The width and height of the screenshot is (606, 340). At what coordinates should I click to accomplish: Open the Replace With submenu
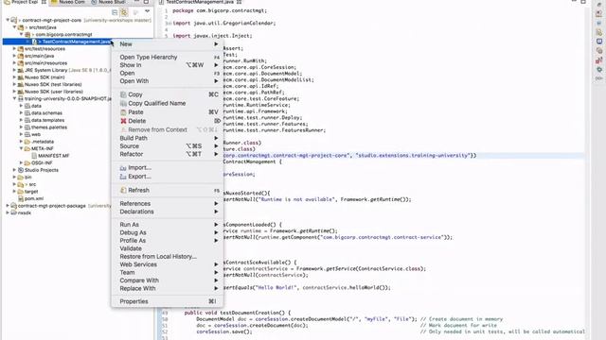tap(168, 288)
